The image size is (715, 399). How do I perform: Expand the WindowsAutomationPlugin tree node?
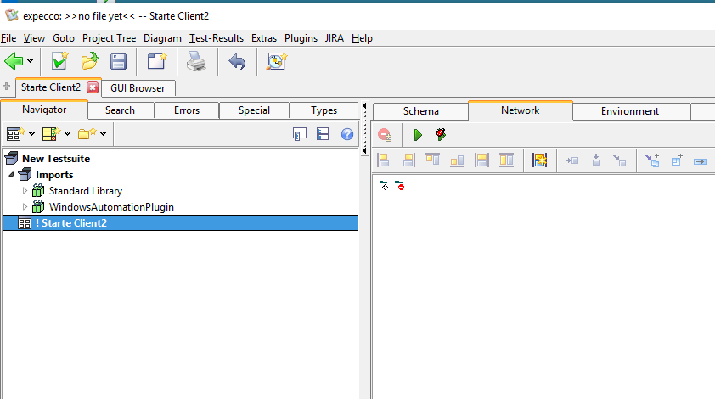pos(25,206)
